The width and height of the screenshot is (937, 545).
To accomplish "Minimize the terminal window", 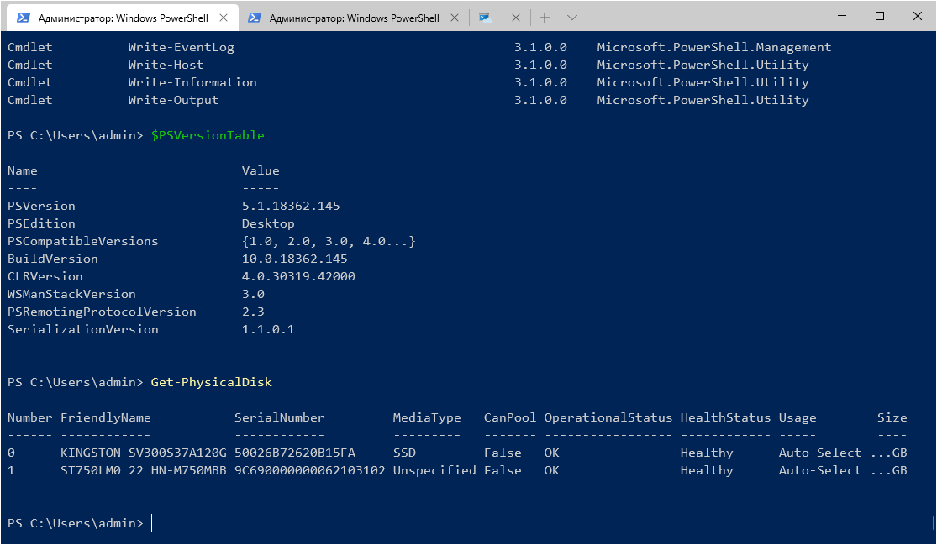I will point(840,16).
